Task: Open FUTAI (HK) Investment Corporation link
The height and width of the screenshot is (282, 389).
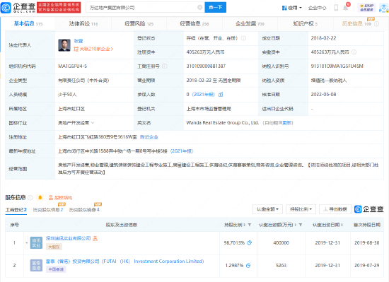Action: click(124, 262)
